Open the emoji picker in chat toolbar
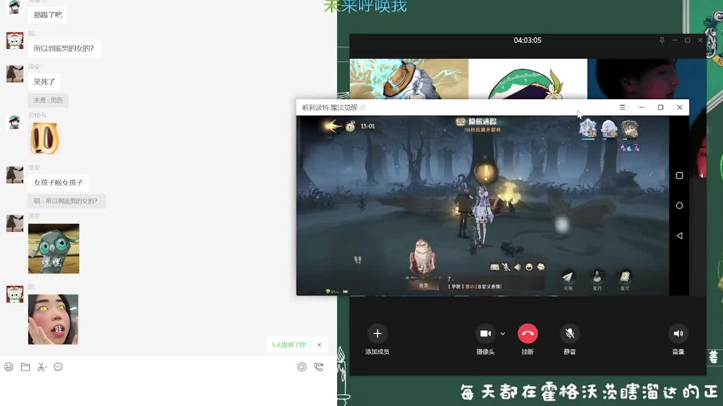 tap(8, 367)
